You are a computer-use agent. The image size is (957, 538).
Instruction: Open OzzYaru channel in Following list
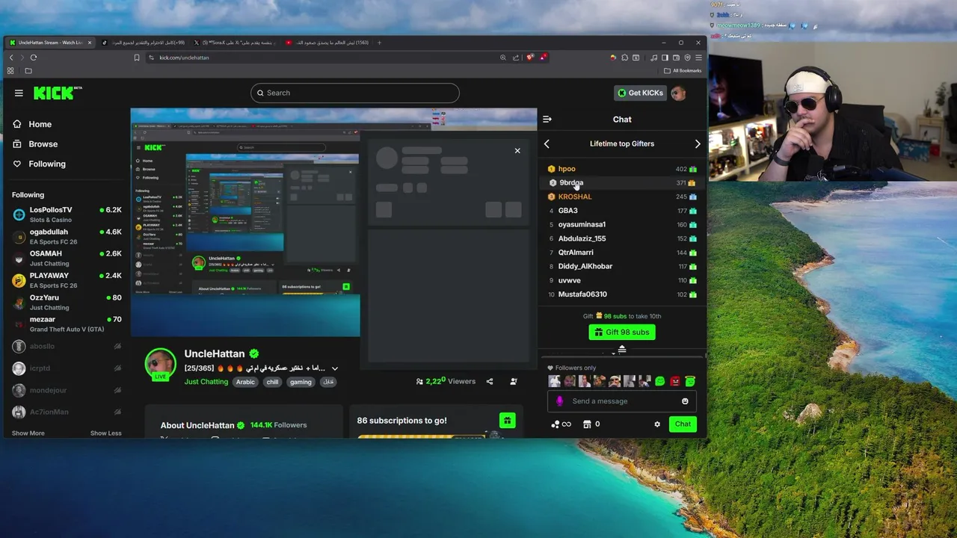pyautogui.click(x=67, y=302)
